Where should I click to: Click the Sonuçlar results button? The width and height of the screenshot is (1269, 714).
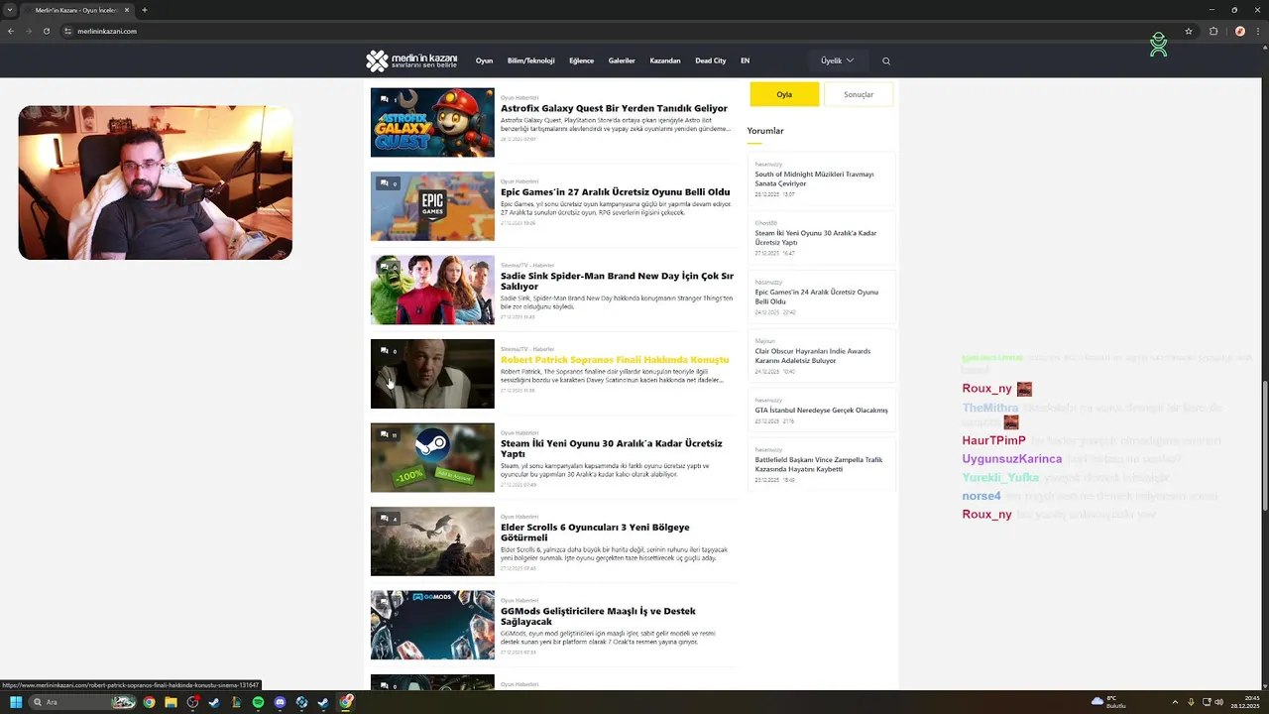[x=859, y=94]
